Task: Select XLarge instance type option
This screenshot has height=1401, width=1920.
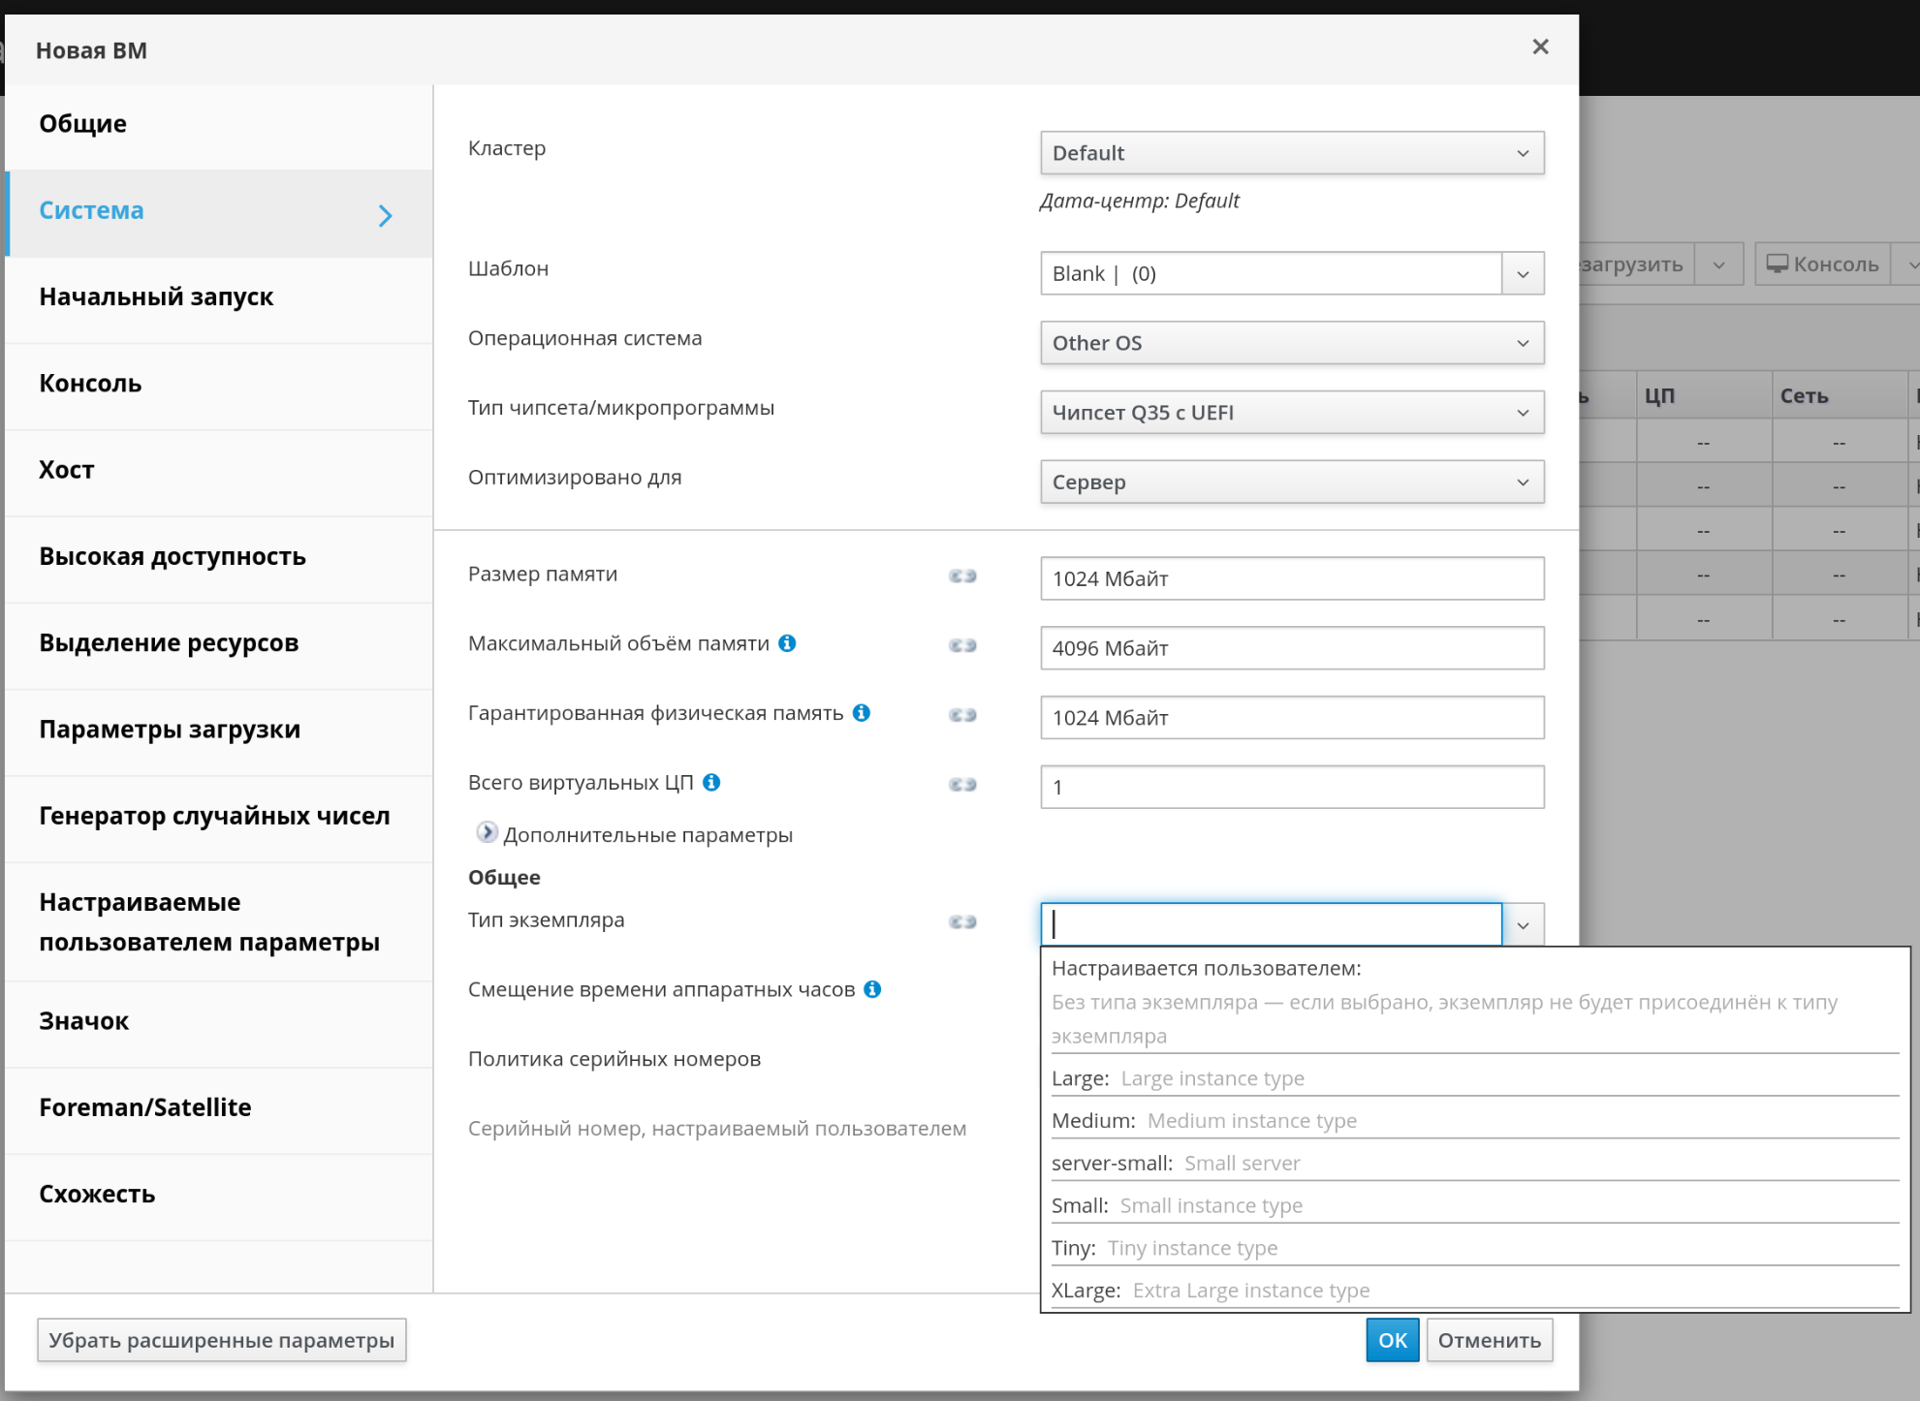Action: click(1210, 1291)
